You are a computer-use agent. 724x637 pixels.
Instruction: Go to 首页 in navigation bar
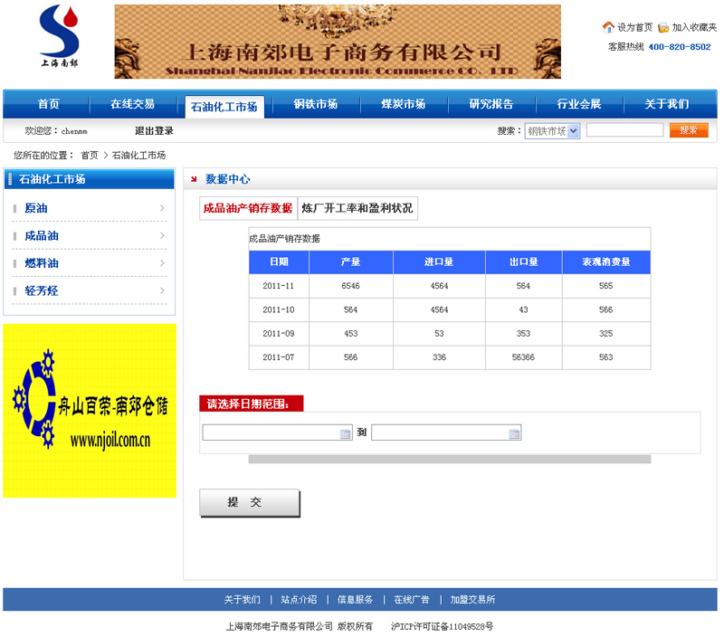tap(49, 104)
